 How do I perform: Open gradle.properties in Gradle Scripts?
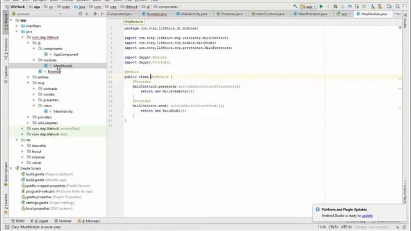pyautogui.click(x=51, y=197)
